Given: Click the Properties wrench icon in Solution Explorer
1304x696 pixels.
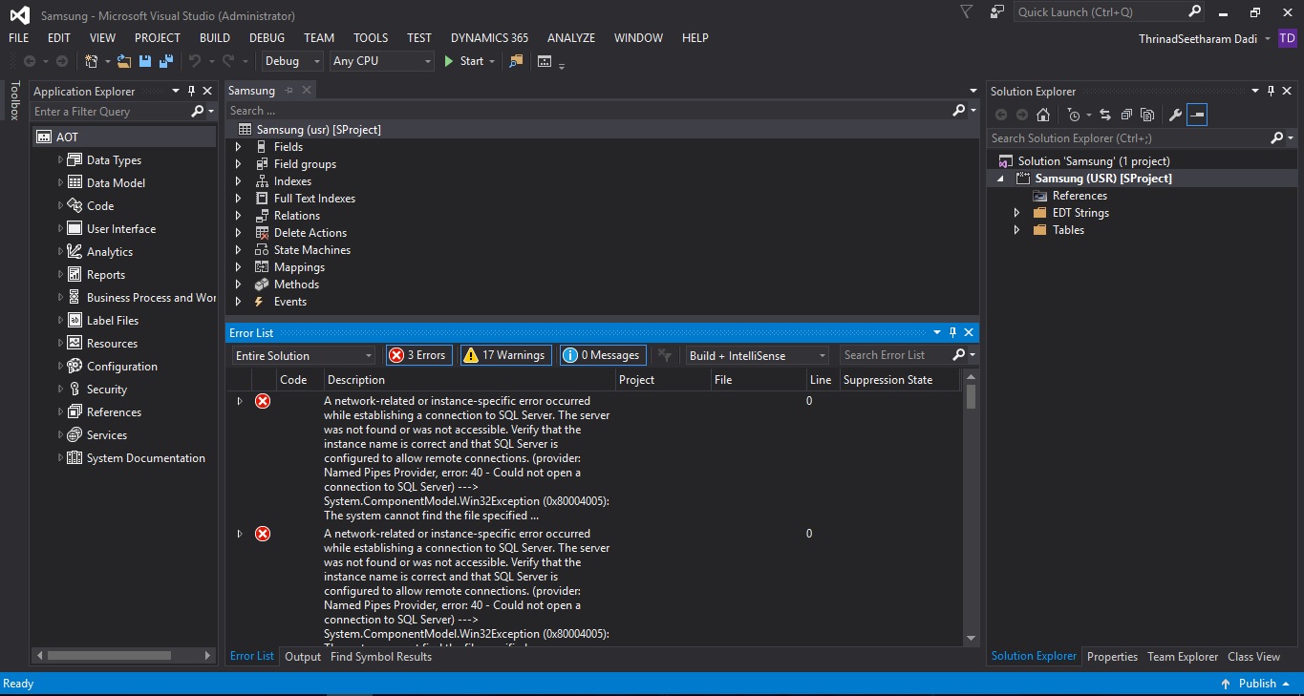Looking at the screenshot, I should (x=1176, y=115).
